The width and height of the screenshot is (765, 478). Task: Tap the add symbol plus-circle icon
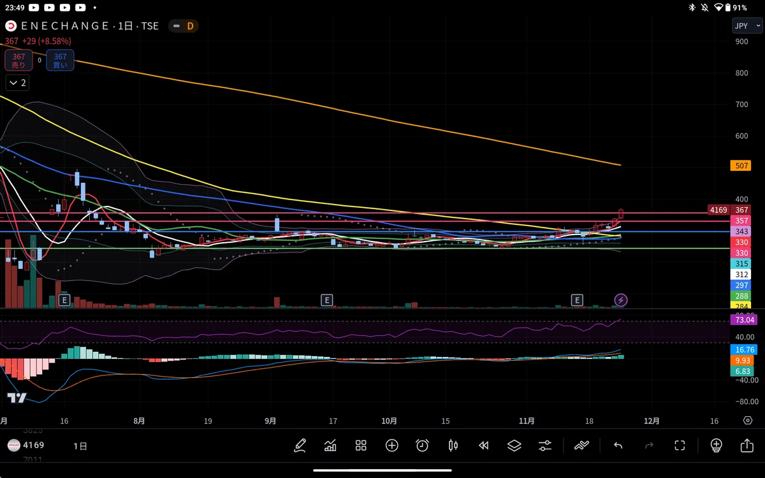coord(391,445)
